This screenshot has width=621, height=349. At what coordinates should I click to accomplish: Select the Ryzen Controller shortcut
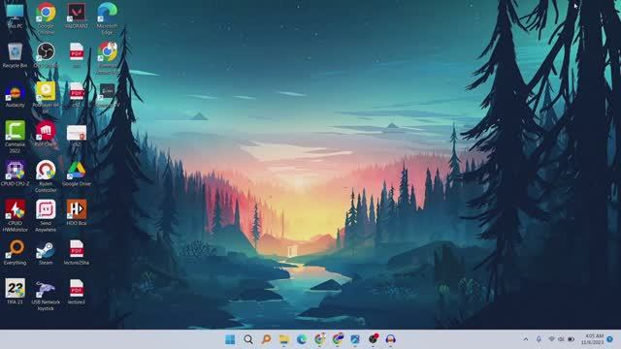click(46, 176)
